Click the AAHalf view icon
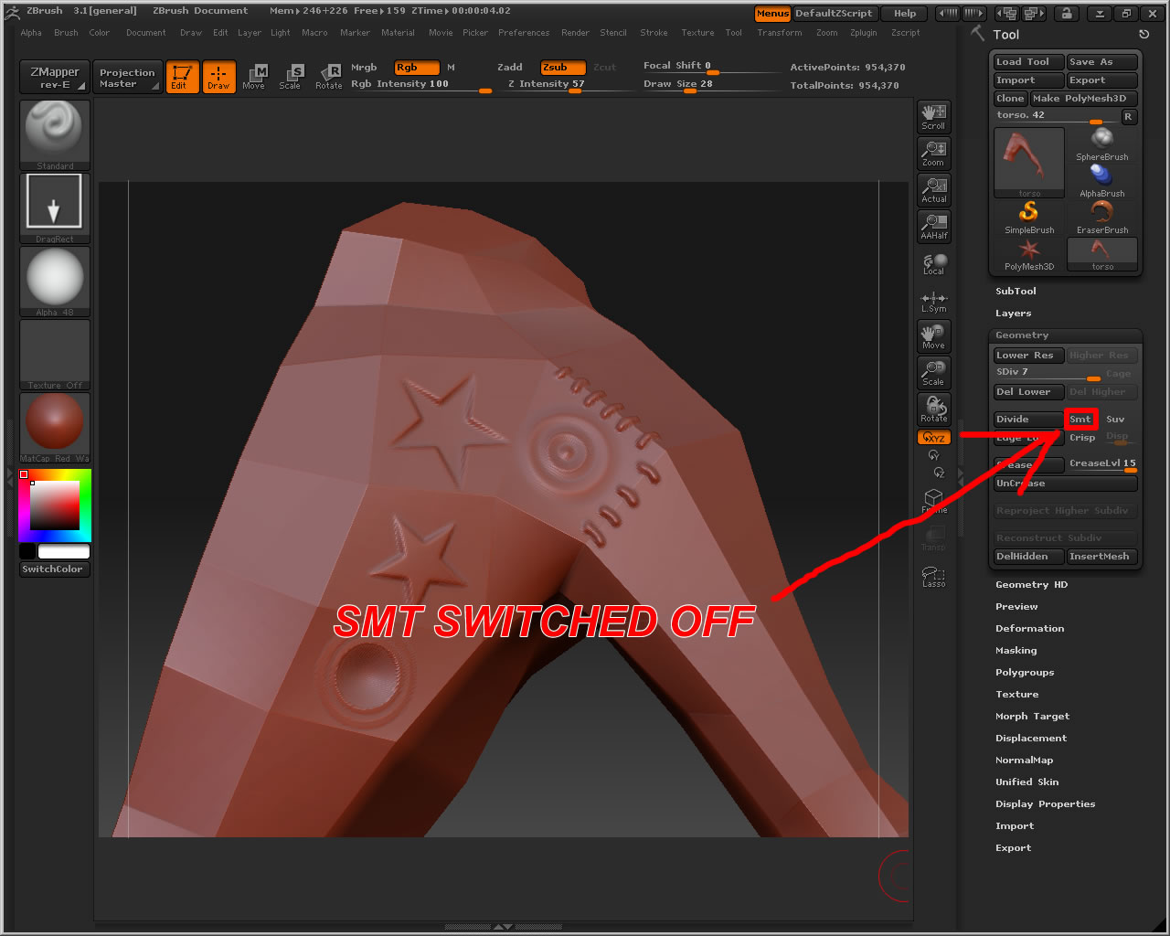This screenshot has width=1170, height=936. coord(933,226)
